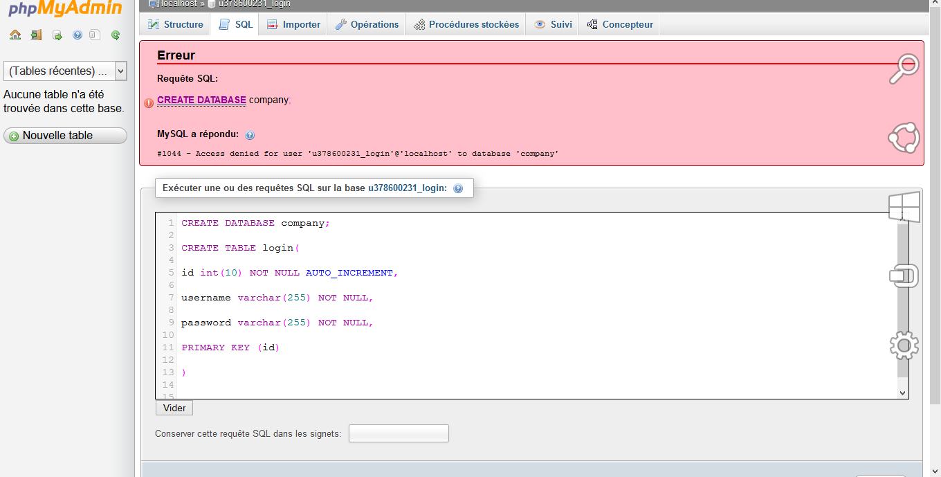Click the red error exclamation icon
This screenshot has width=941, height=477.
149,103
